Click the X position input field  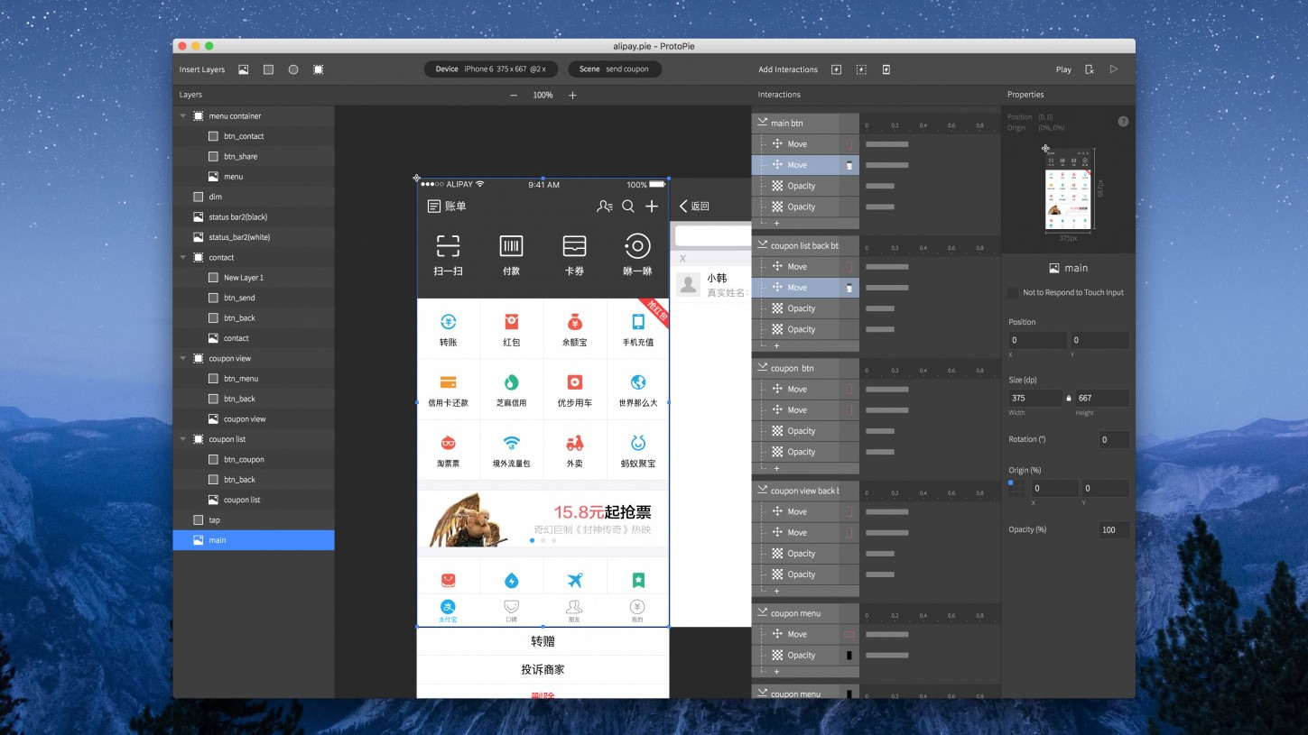[x=1037, y=340]
